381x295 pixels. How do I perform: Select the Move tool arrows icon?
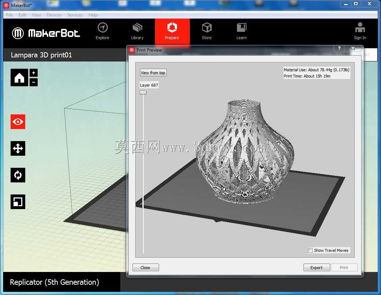pyautogui.click(x=18, y=148)
